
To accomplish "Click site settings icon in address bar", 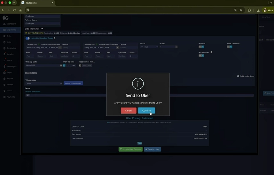I will click(x=28, y=10).
